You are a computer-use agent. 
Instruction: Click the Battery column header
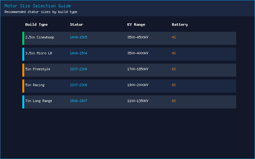click(179, 25)
